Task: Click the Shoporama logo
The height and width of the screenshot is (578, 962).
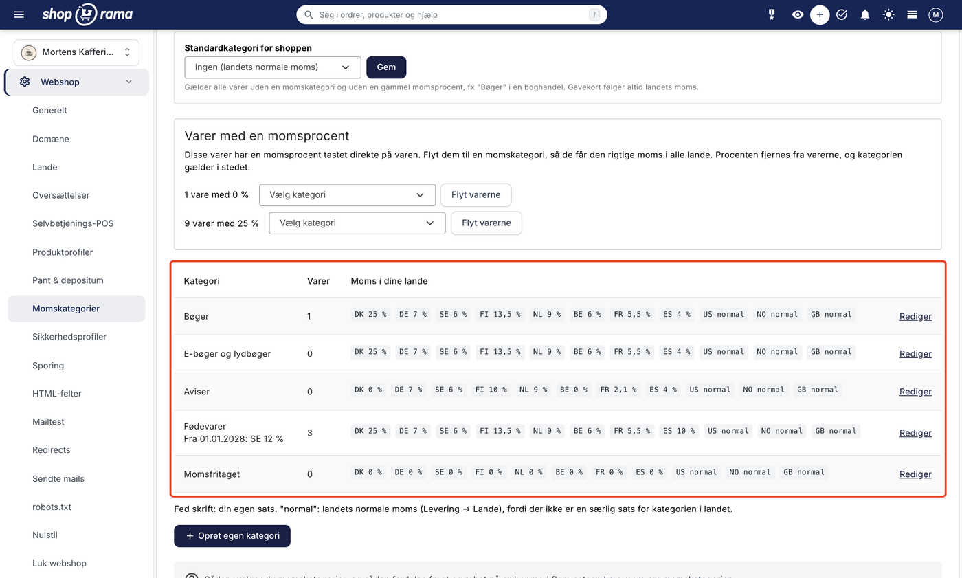Action: coord(87,14)
